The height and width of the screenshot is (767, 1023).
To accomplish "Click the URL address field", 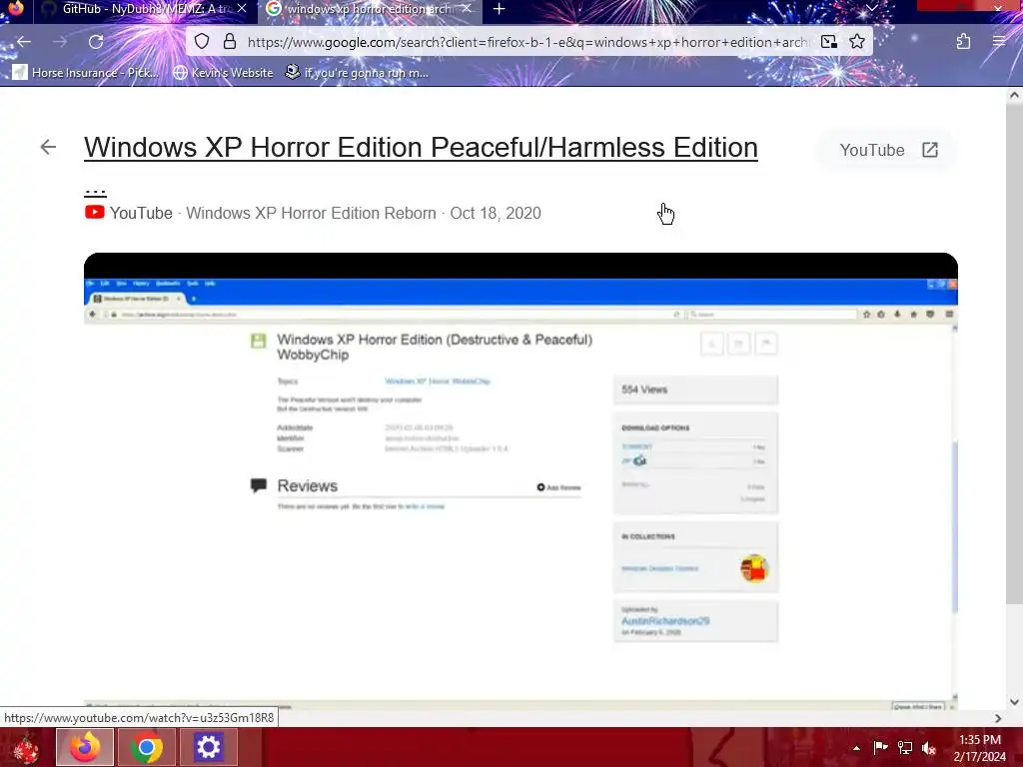I will coord(527,42).
